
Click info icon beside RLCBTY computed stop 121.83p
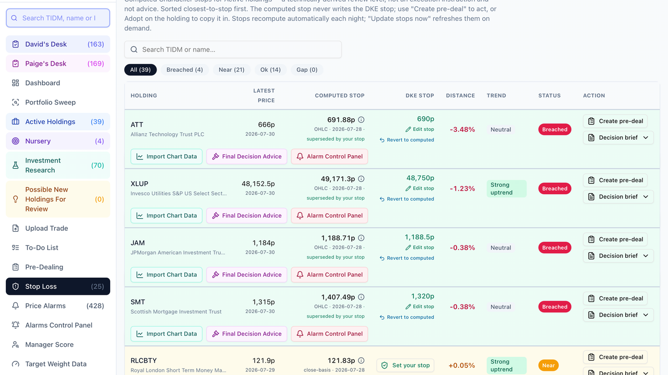361,360
